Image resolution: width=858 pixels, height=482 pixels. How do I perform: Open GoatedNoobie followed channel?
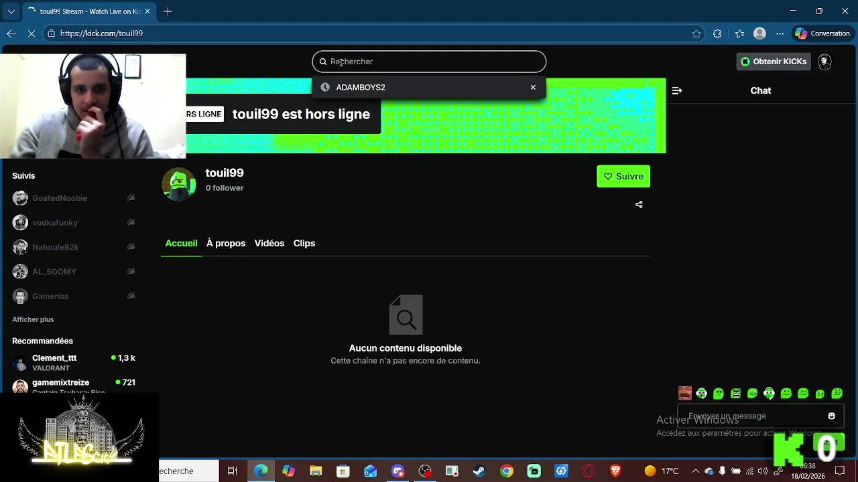pos(74,198)
